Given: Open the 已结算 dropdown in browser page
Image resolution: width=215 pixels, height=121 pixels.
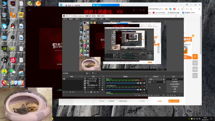Looking at the screenshot, I should click(x=160, y=101).
